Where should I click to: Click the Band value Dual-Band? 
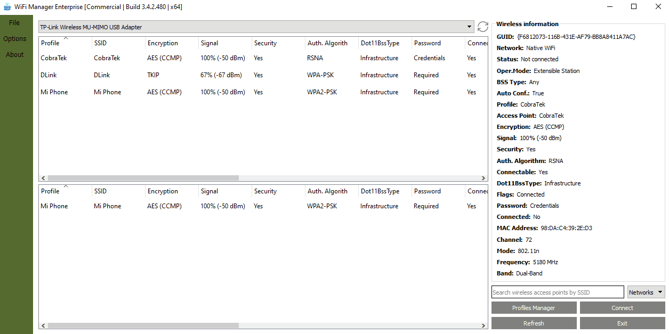tap(529, 273)
